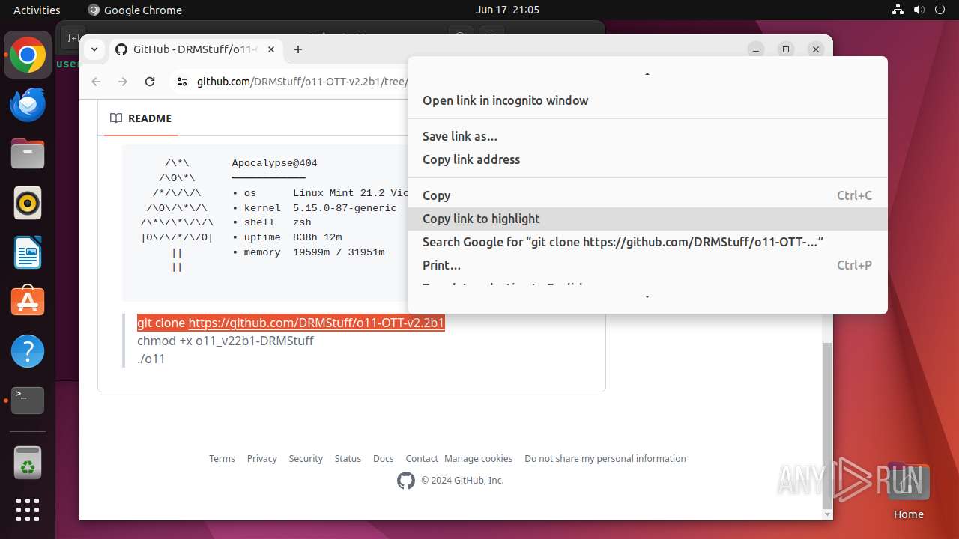Screen dimensions: 959x539
Task: Open Google Chrome from the dock
Action: pyautogui.click(x=28, y=55)
